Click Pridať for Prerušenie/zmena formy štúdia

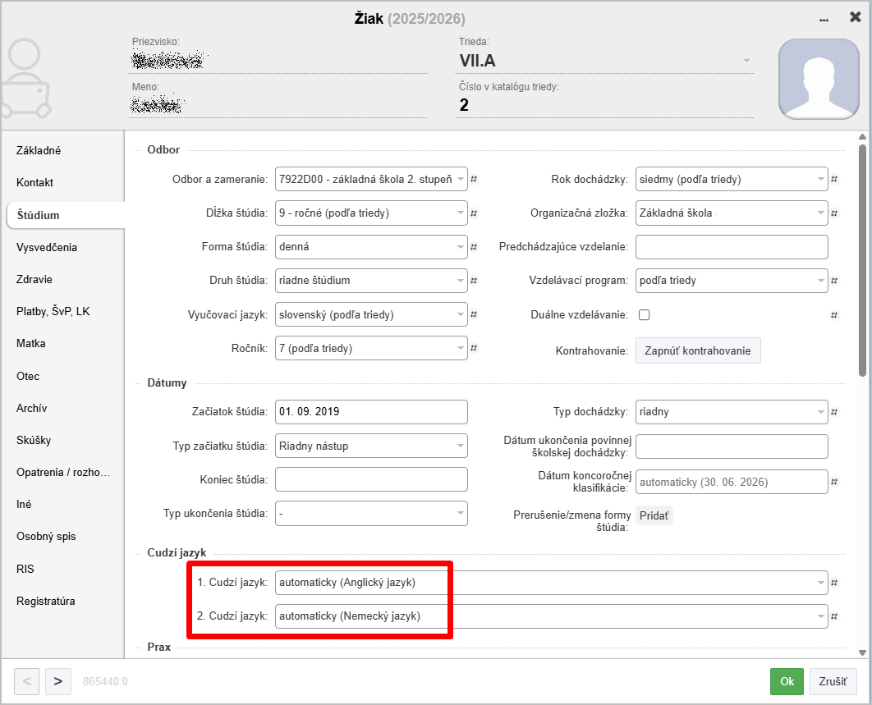pyautogui.click(x=654, y=516)
